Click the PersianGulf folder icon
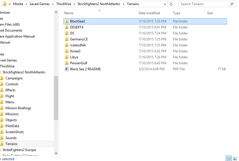 click(67, 63)
